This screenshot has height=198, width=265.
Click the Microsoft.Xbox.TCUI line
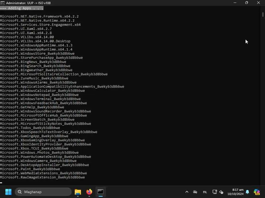34,148
